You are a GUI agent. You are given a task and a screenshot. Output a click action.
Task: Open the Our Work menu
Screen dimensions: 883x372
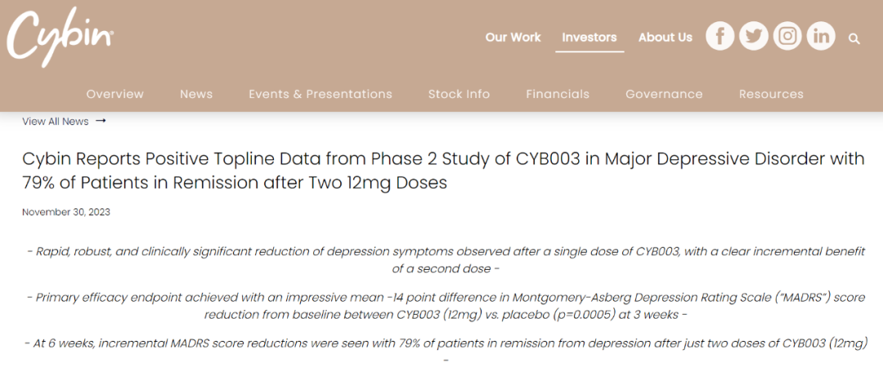513,37
